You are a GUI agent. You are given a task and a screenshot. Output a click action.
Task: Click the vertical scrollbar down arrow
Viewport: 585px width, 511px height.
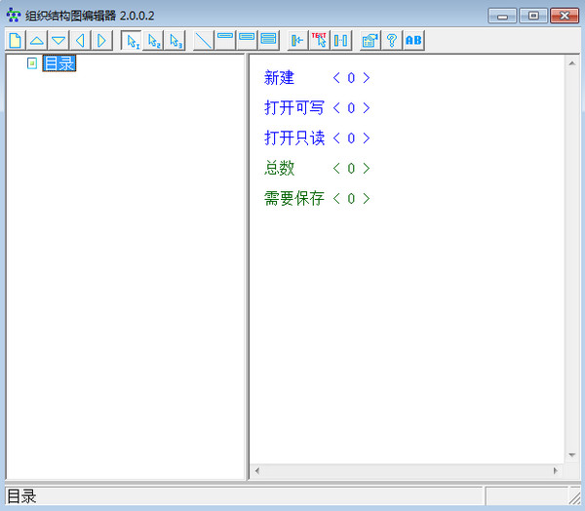coord(572,454)
